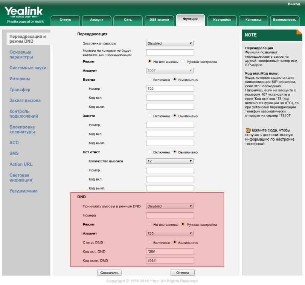Click the Занято Код выкл. field

(x=170, y=143)
